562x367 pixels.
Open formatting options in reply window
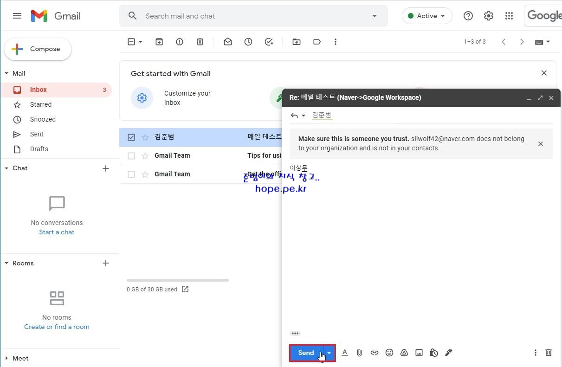click(345, 353)
